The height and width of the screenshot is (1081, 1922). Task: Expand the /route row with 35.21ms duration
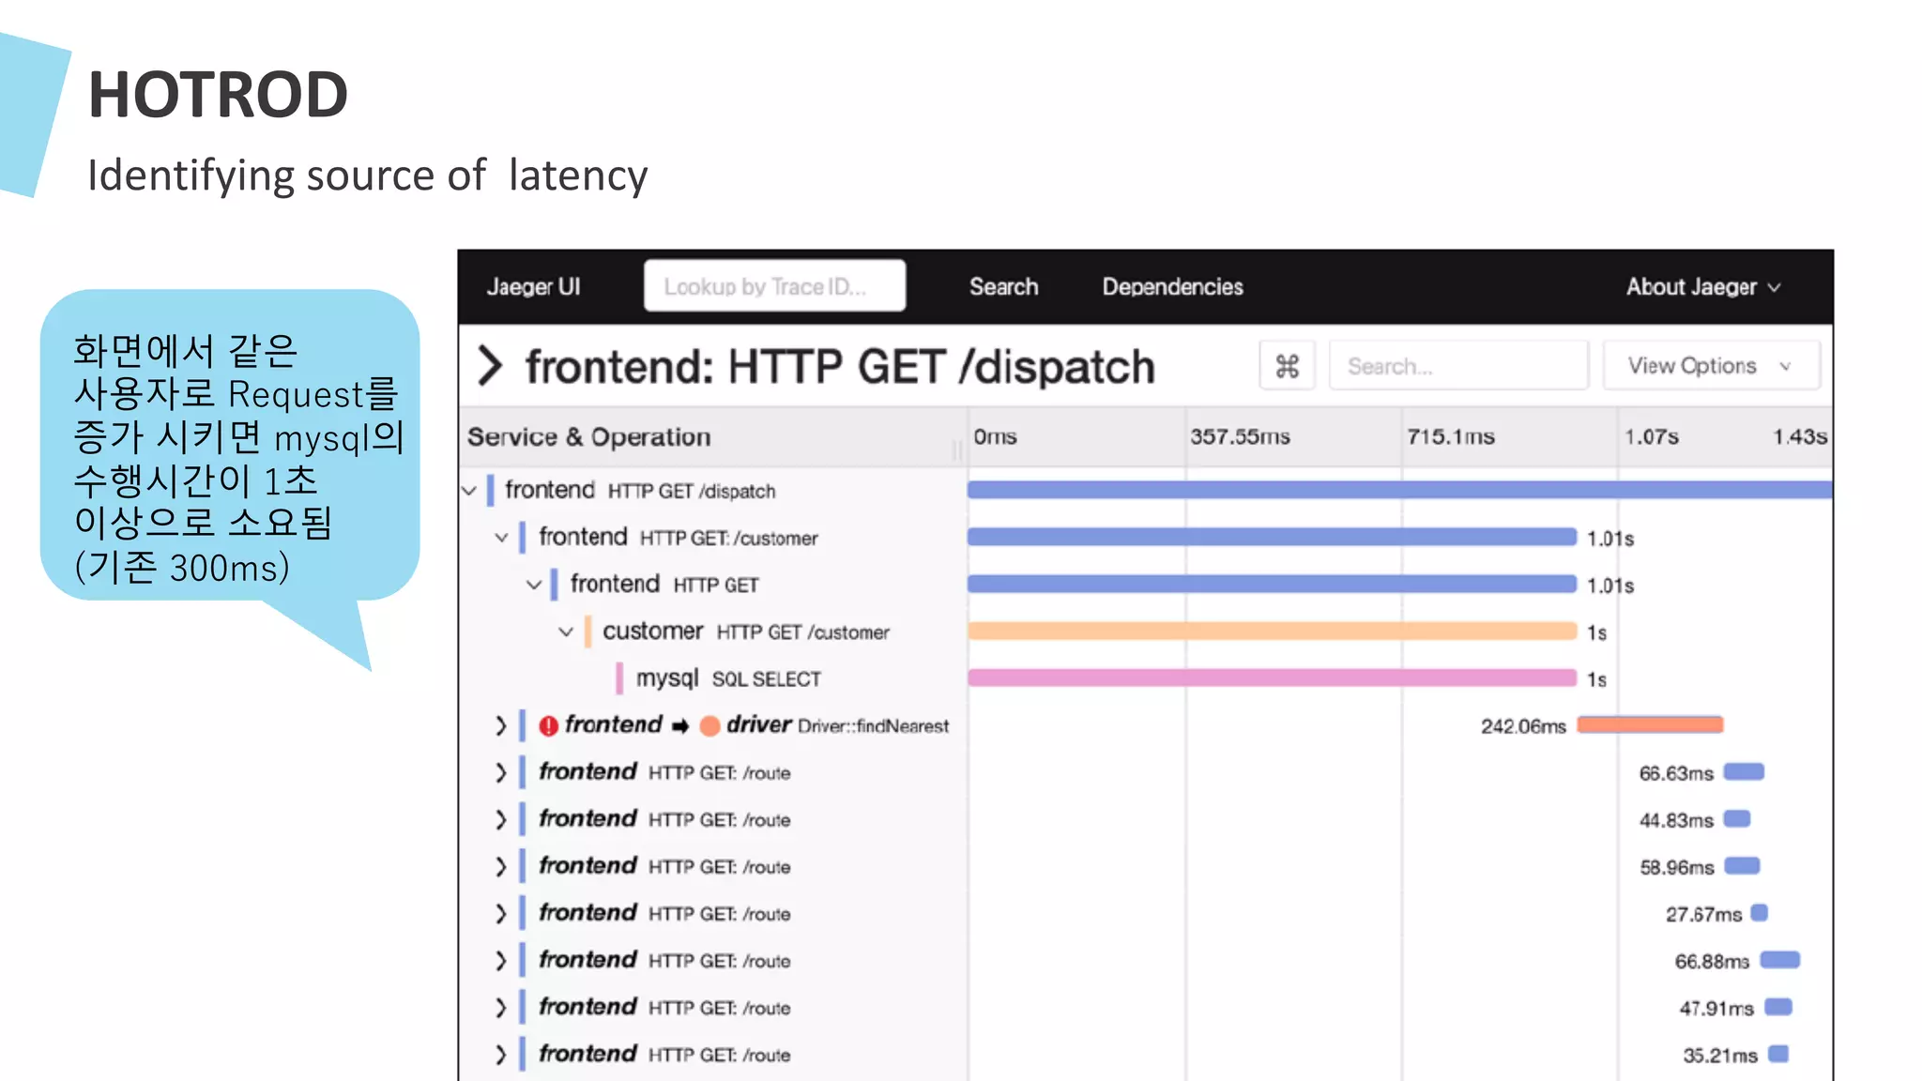pos(501,1055)
